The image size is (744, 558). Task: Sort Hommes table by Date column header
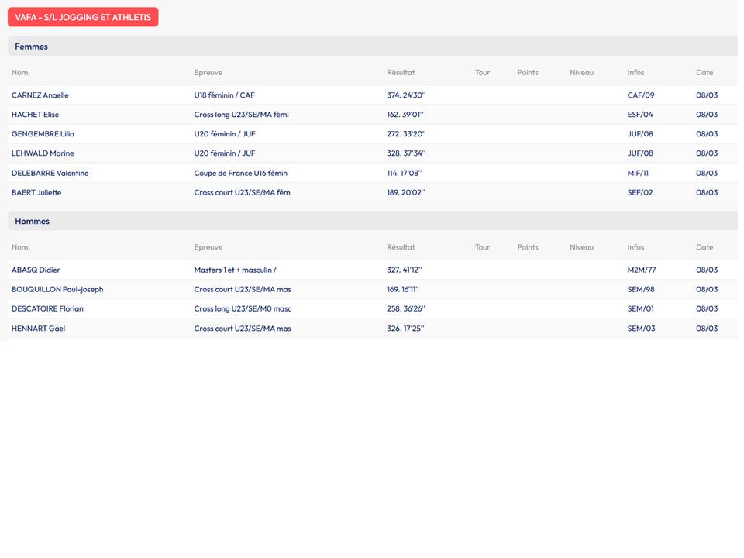point(704,247)
